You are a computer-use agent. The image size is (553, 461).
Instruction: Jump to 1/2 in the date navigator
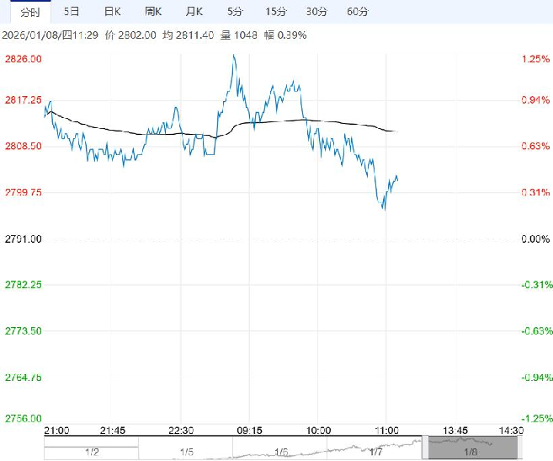[91, 452]
